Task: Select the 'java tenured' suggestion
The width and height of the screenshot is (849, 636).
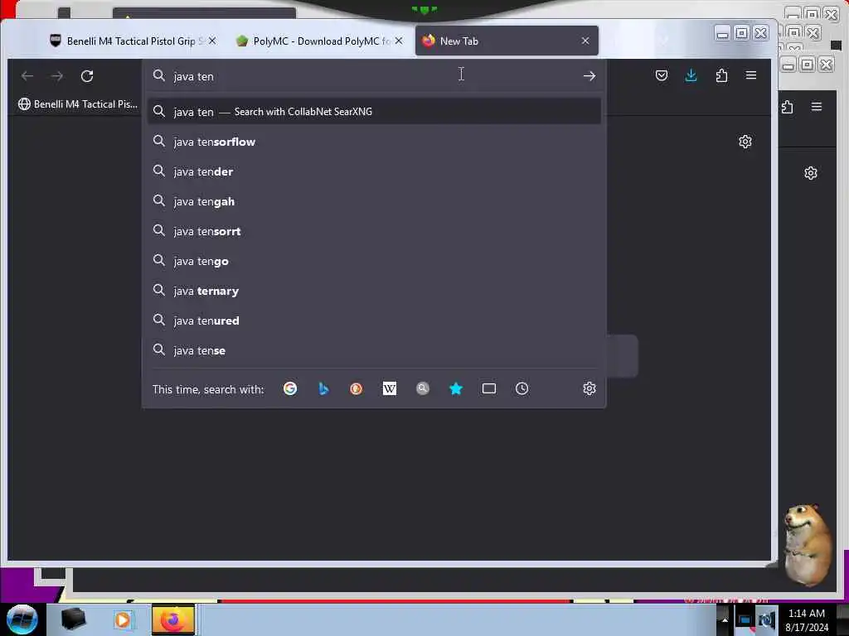Action: 374,320
